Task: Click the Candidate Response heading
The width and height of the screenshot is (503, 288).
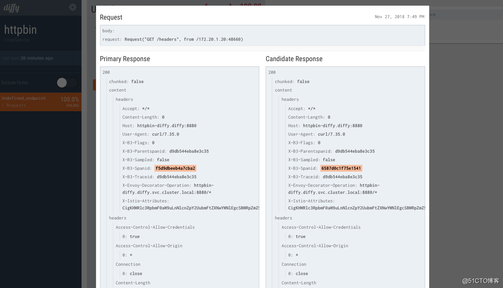Action: [294, 59]
